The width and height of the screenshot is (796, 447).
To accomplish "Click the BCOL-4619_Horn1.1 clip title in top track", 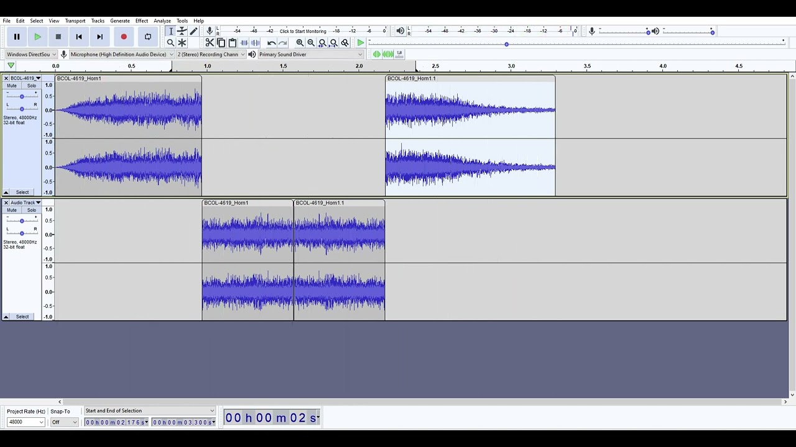I will coord(411,78).
